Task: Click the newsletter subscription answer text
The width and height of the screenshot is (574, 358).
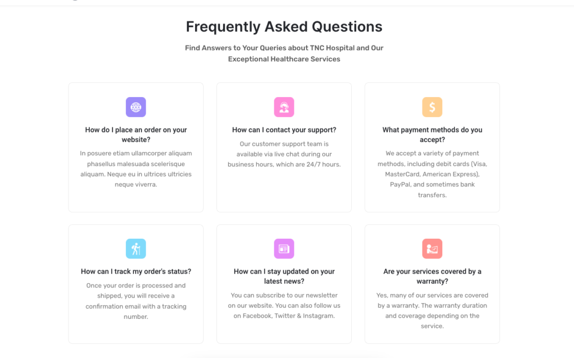Action: [284, 305]
